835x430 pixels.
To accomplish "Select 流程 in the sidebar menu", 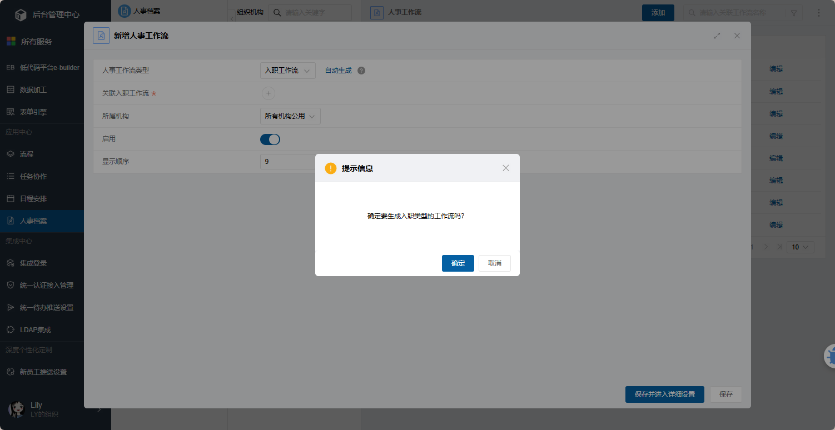I will [27, 154].
